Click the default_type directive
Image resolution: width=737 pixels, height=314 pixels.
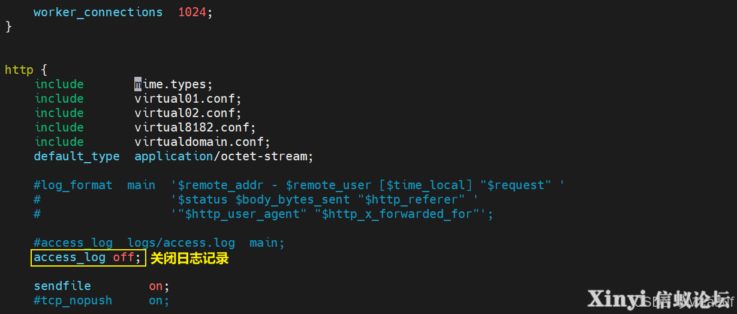pos(77,157)
